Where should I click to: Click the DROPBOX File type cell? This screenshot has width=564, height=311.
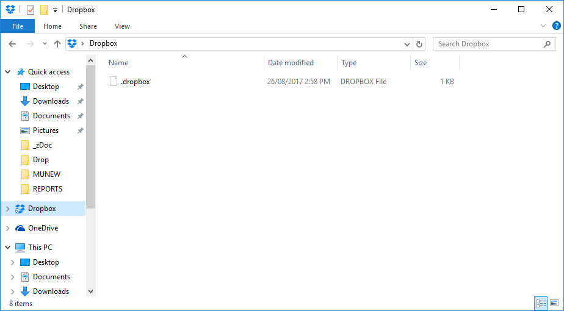(x=363, y=82)
